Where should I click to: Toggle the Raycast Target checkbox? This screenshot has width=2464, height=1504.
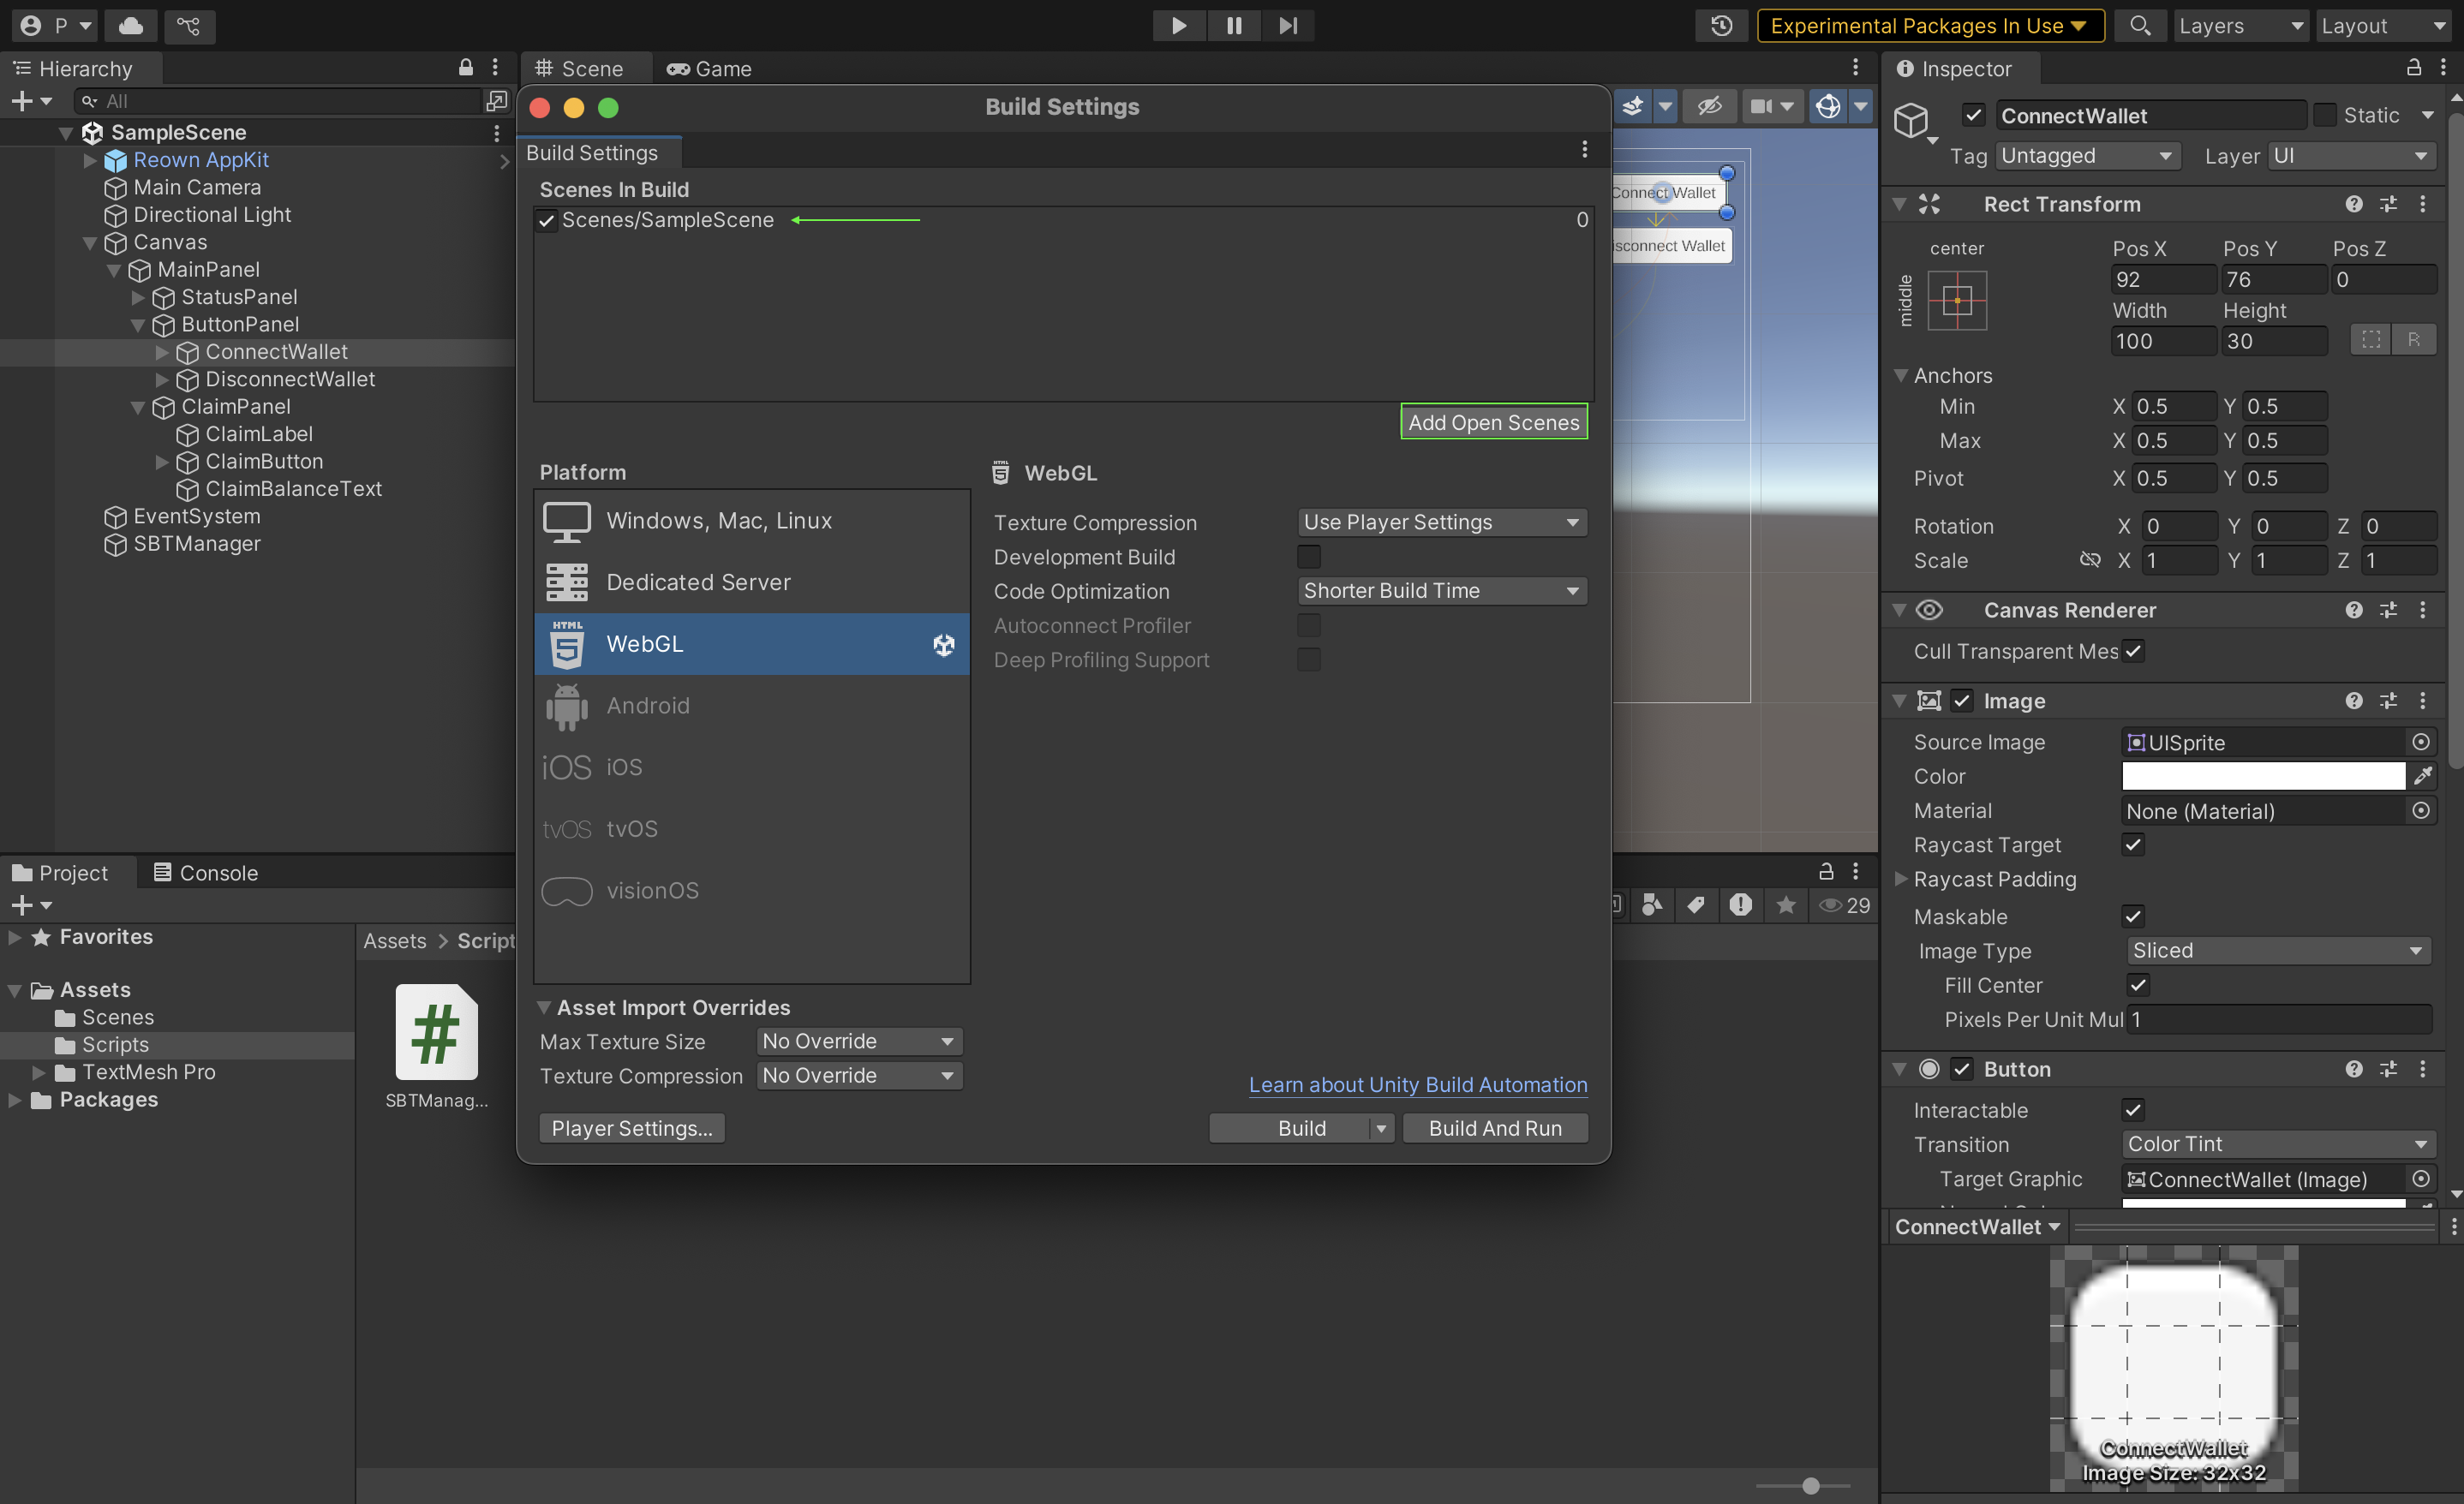[2133, 845]
